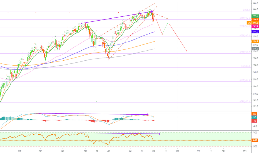Click the Mar date label
The height and width of the screenshot is (153, 259).
coord(40,151)
